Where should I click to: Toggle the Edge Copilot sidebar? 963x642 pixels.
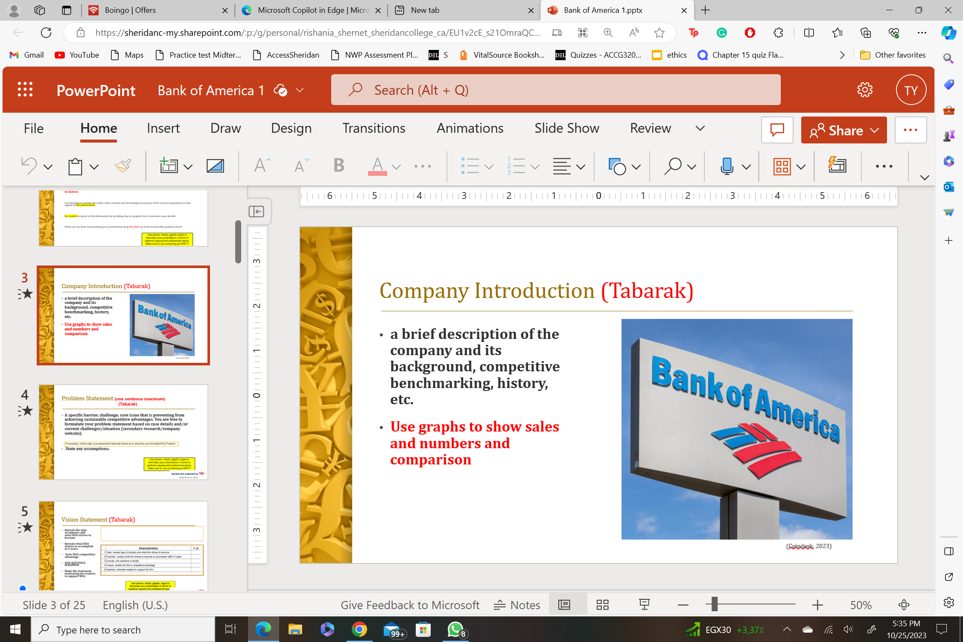pos(948,32)
